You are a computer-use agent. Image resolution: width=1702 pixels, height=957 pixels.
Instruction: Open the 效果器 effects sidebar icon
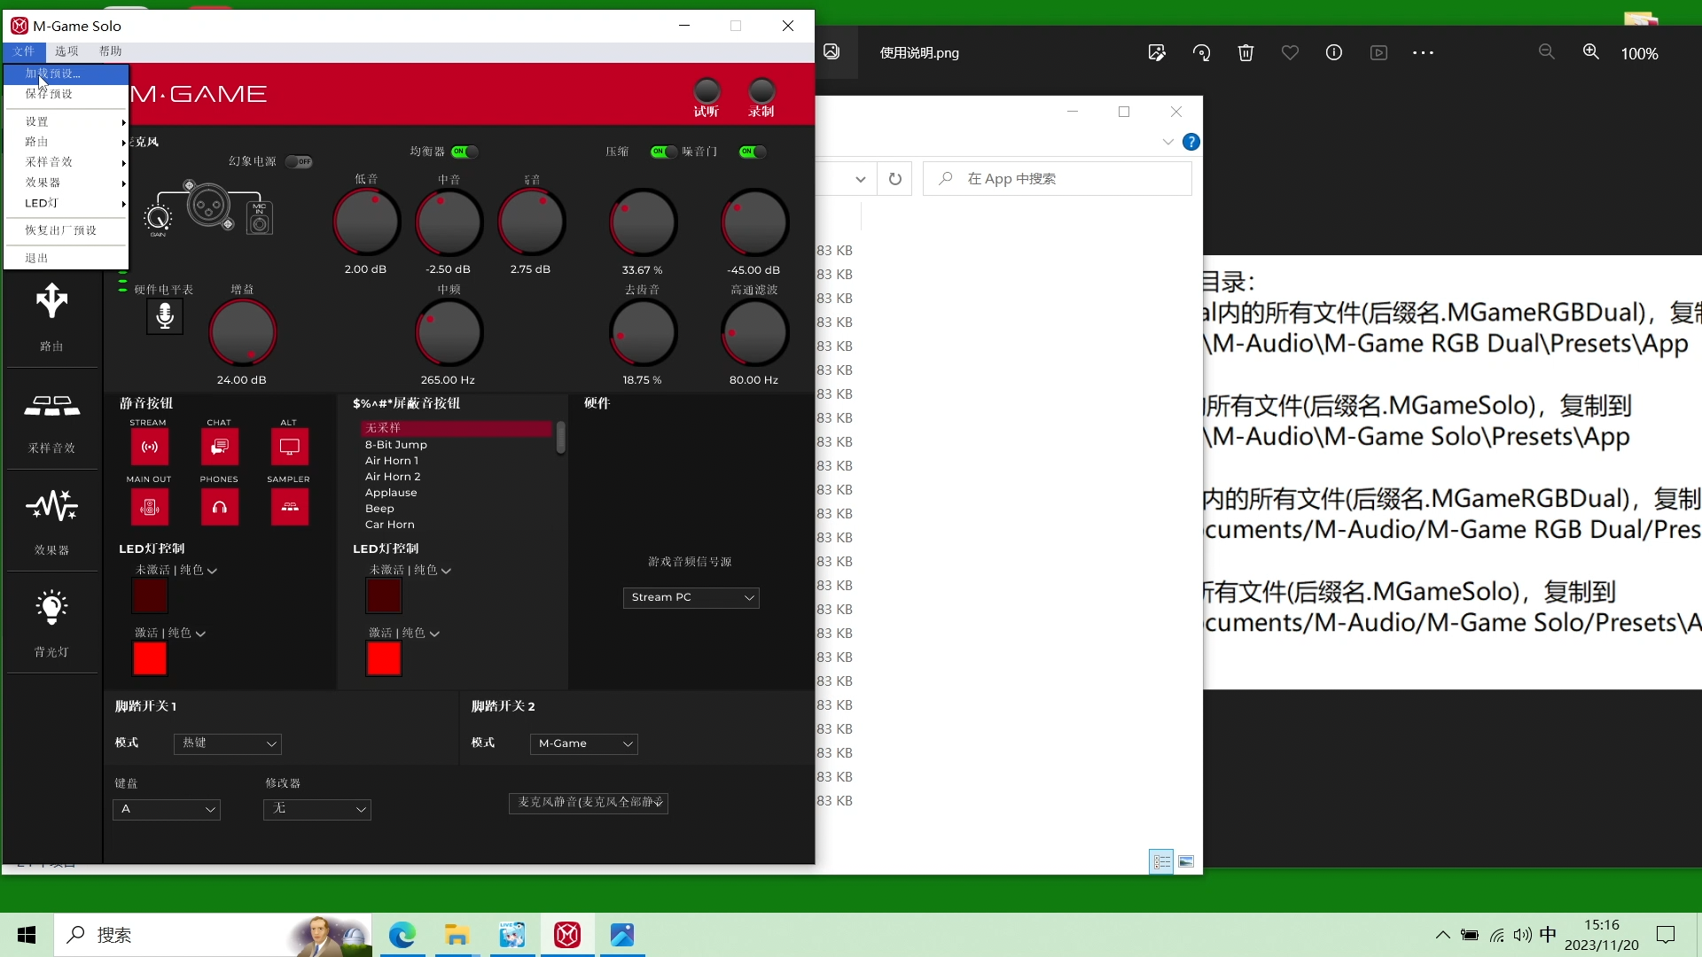click(51, 506)
